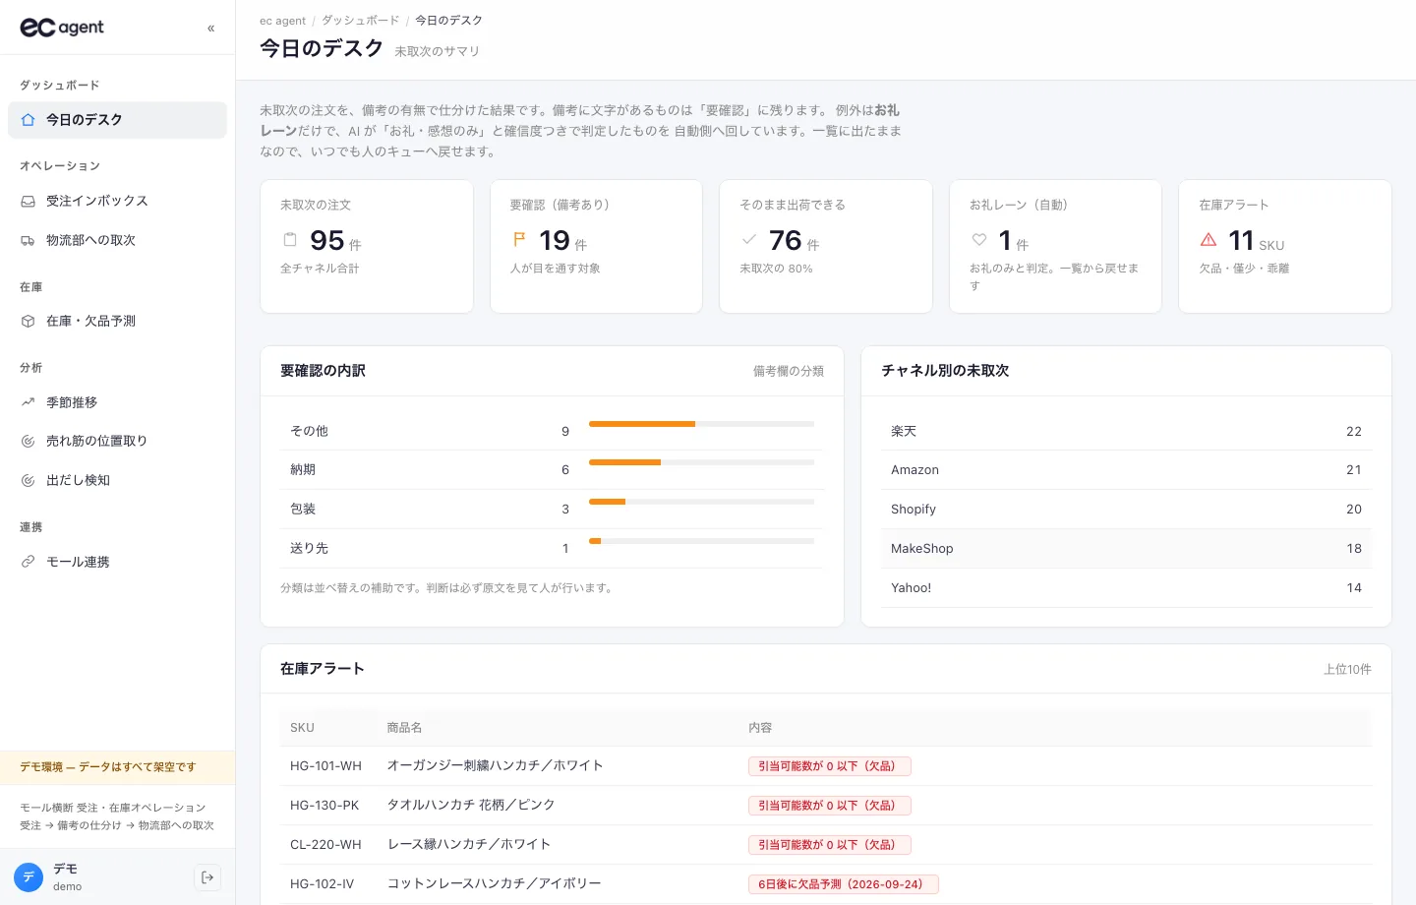The width and height of the screenshot is (1416, 905).
Task: Select the Yahoo! channel row
Action: [1126, 588]
